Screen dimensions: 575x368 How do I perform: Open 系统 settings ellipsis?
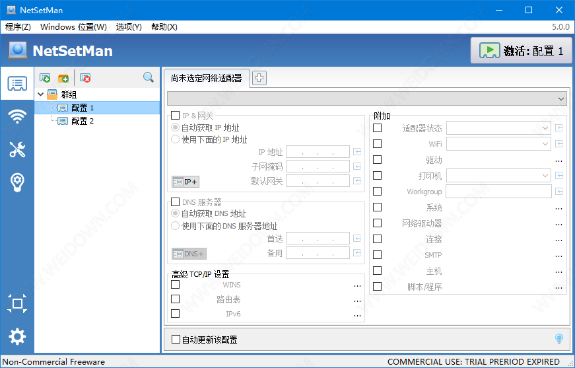coord(558,208)
